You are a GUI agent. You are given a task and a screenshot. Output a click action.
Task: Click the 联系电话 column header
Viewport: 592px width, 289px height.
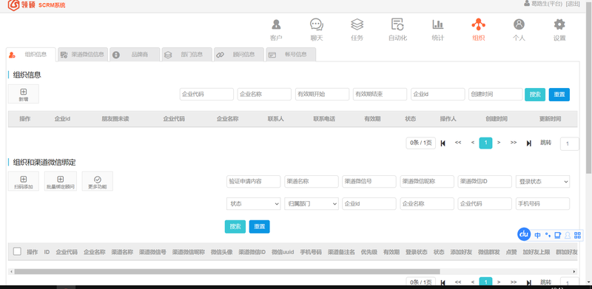pyautogui.click(x=324, y=119)
